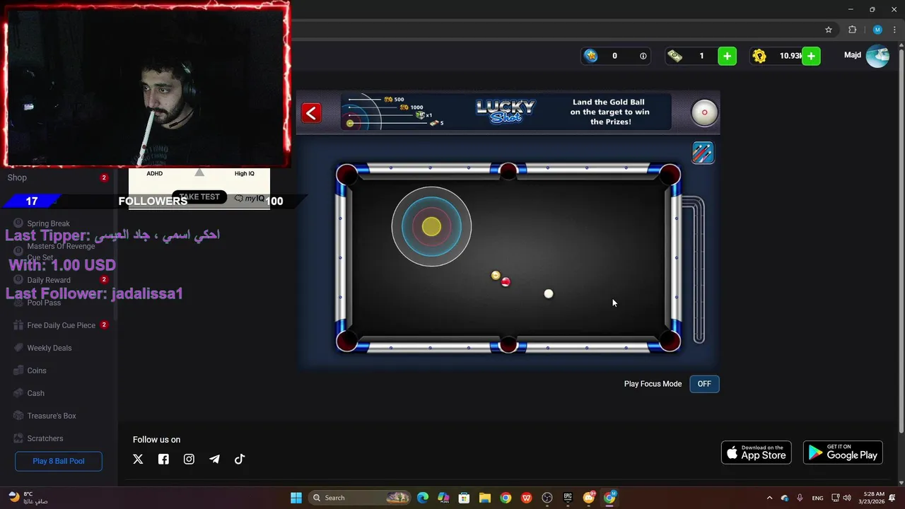This screenshot has height=509, width=905.
Task: Open the TikTok social link
Action: coord(240,459)
